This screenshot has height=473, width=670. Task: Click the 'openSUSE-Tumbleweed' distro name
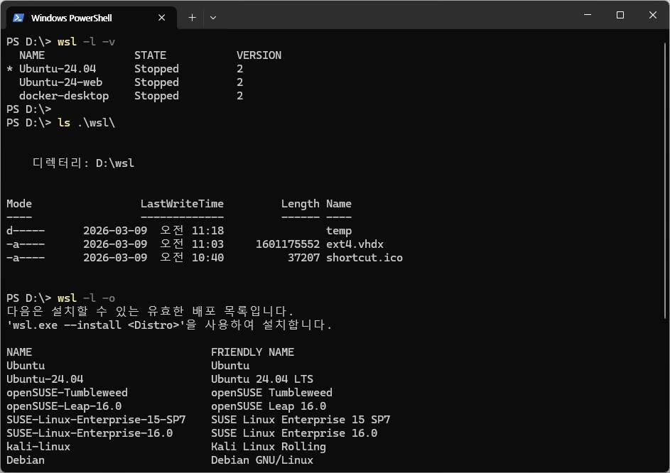[67, 393]
